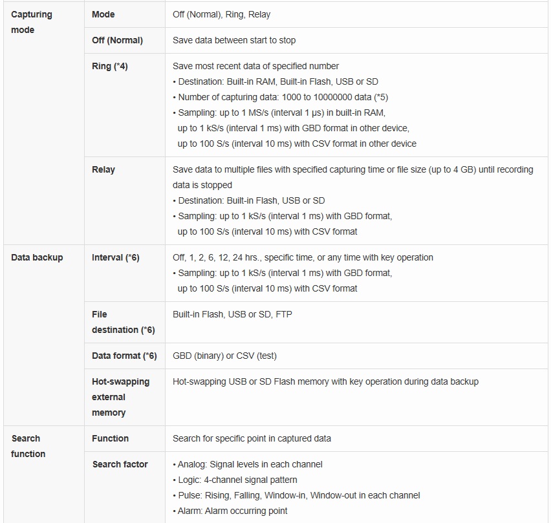Click the Relay row label

pos(103,169)
